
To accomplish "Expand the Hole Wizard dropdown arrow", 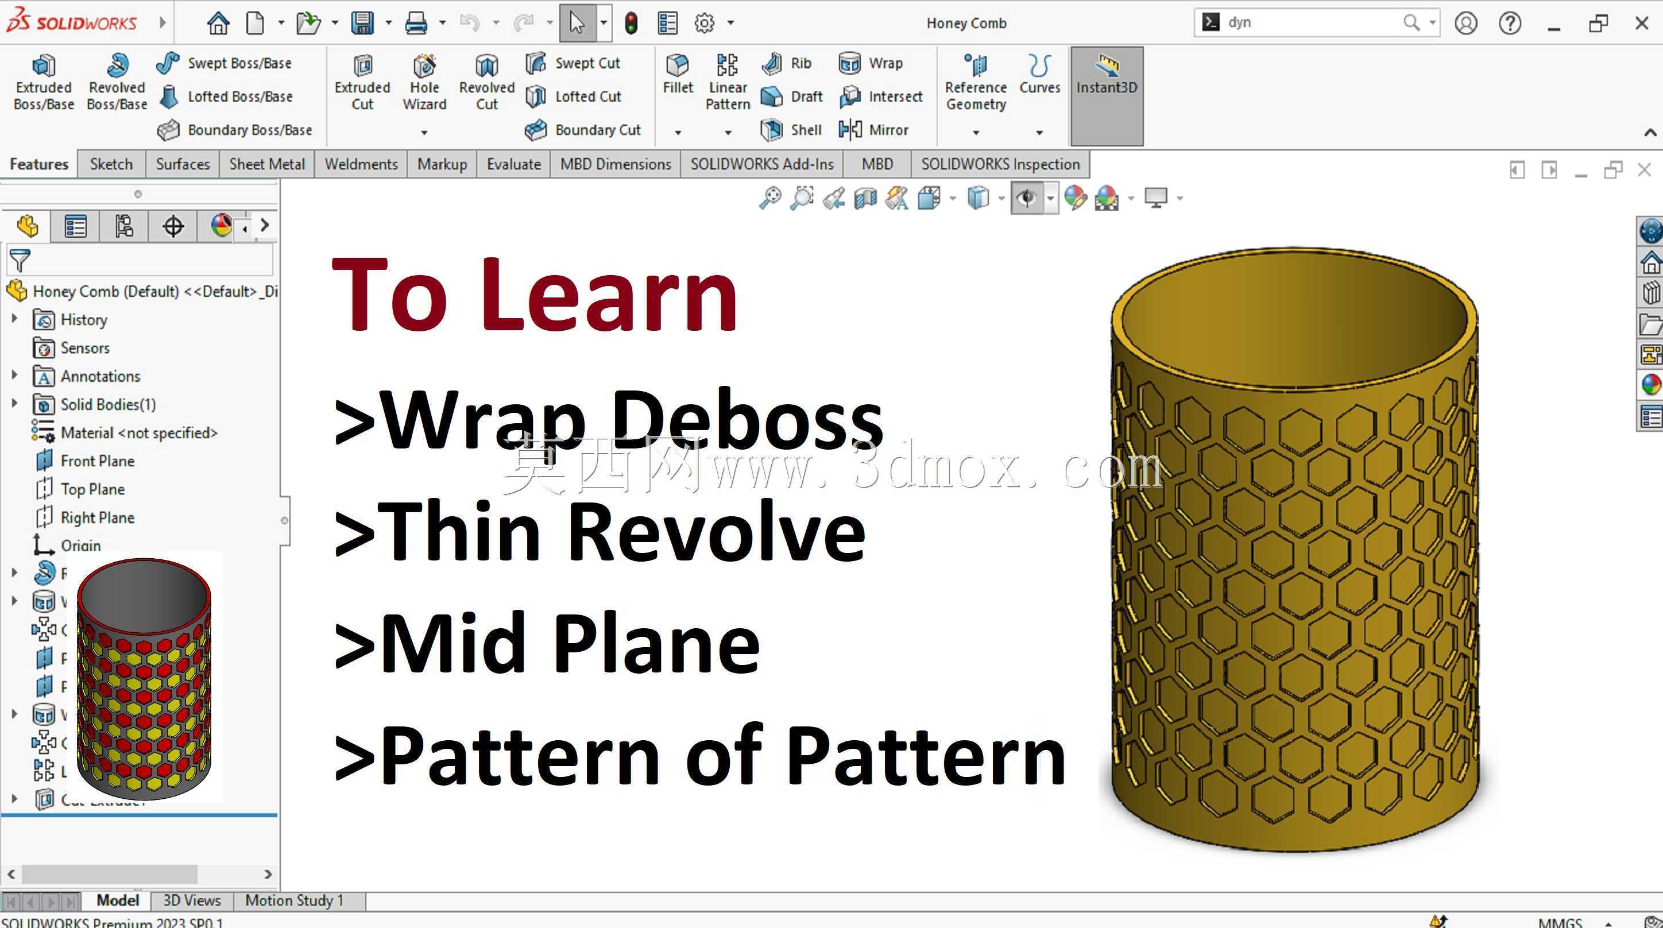I will tap(424, 133).
